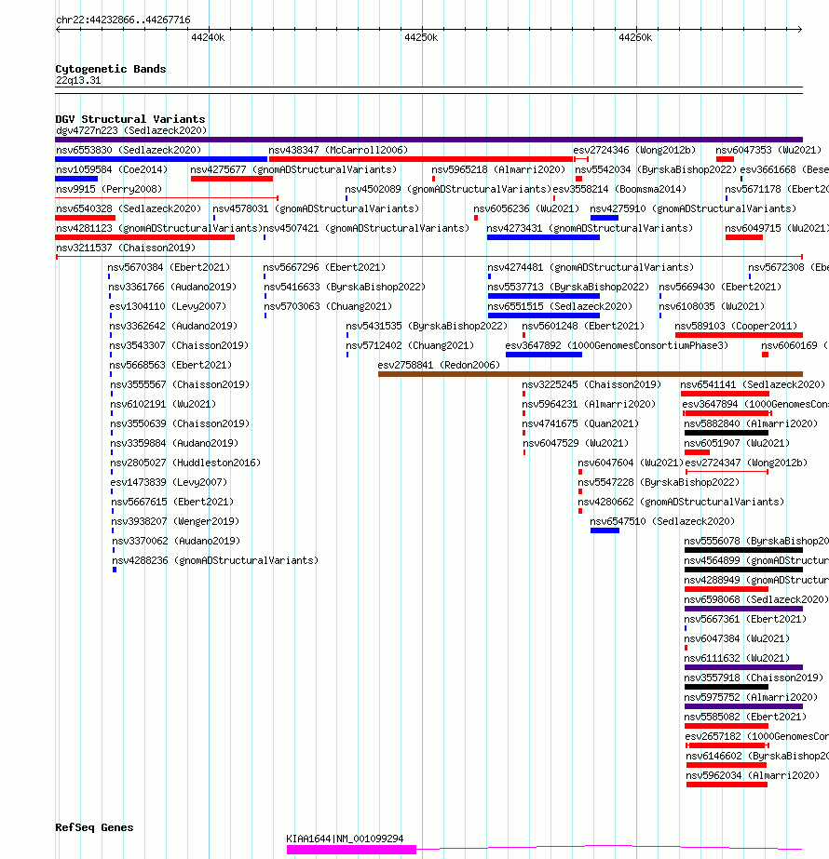Click the red nsv438347 variant bar

coord(421,159)
